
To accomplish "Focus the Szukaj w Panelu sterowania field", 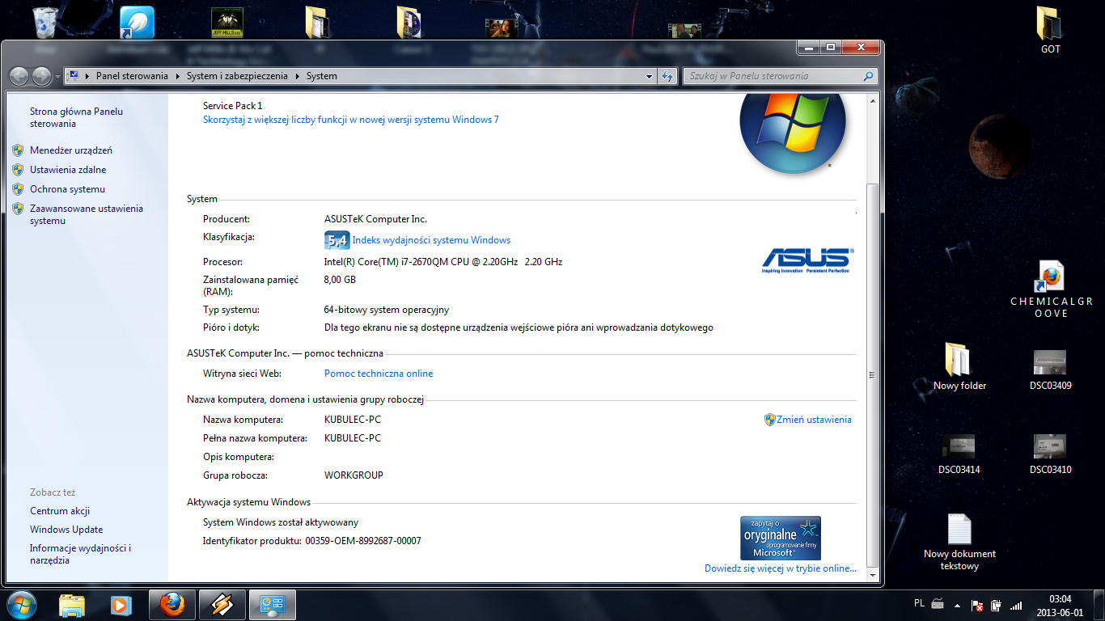I will point(773,76).
